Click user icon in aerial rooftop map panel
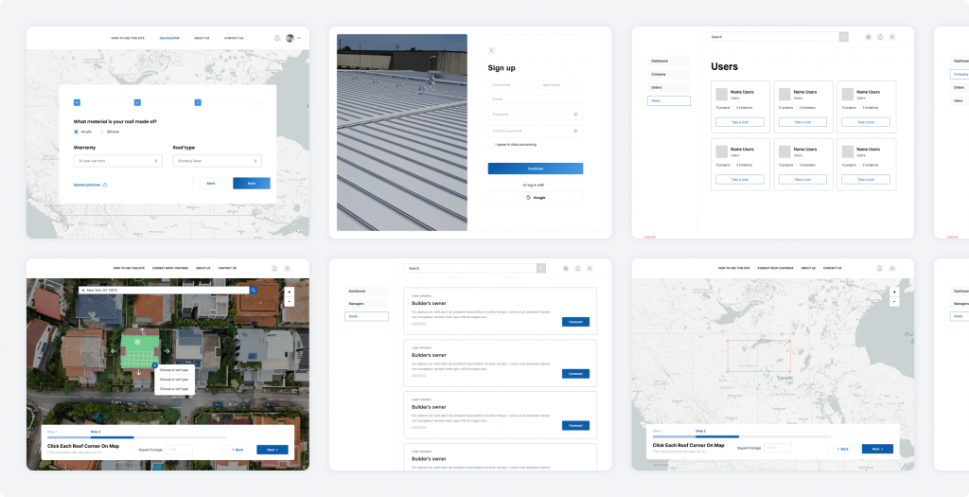 [287, 268]
